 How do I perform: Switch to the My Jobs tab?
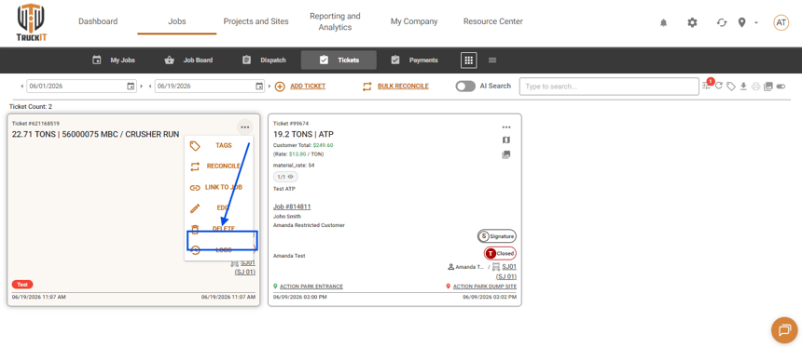(x=114, y=60)
